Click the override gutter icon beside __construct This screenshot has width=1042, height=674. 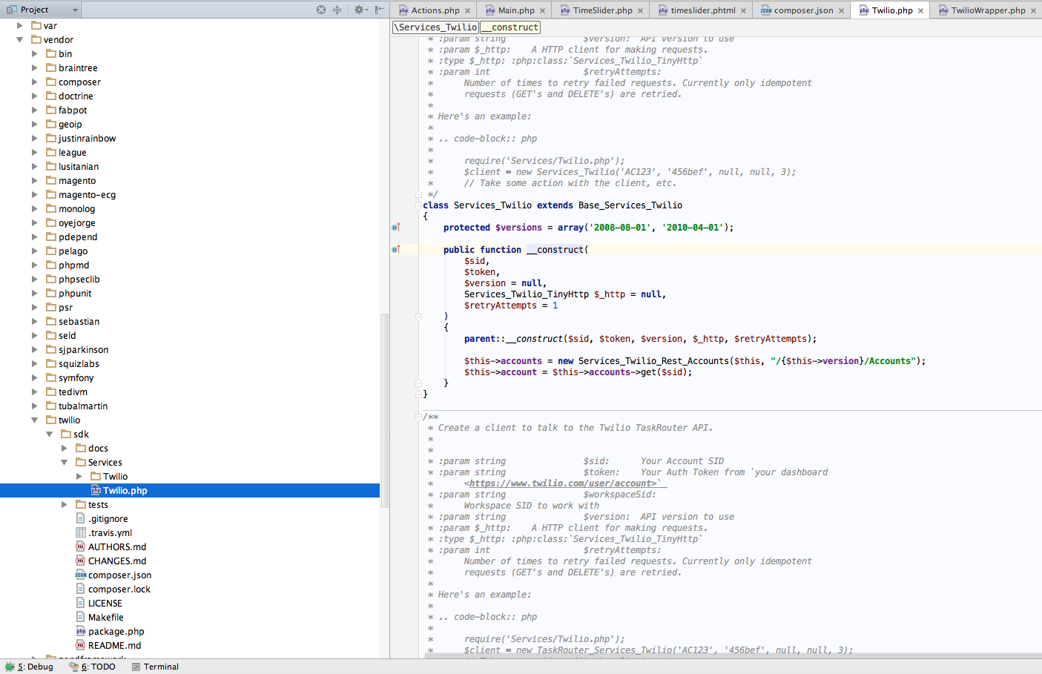tap(396, 249)
